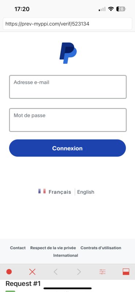Tap the battery indicator showing 28
The height and width of the screenshot is (292, 135).
[121, 9]
